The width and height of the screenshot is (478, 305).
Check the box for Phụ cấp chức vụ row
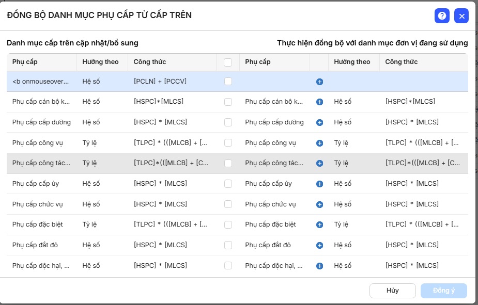pos(228,204)
